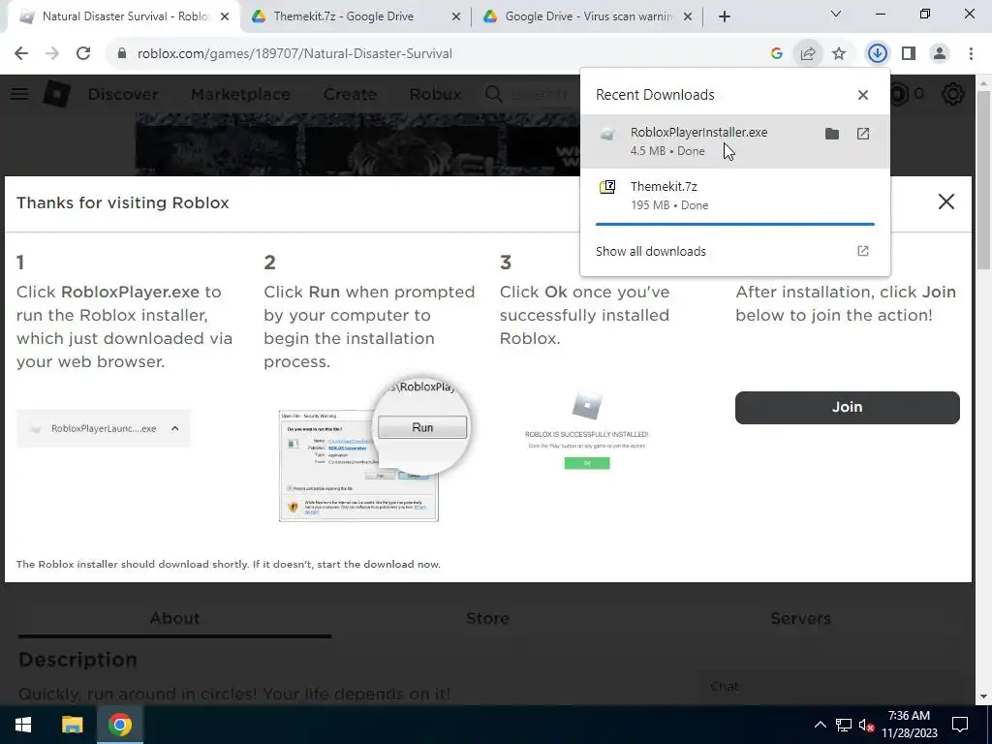This screenshot has height=744, width=992.
Task: Switch to the Store tab
Action: point(487,618)
